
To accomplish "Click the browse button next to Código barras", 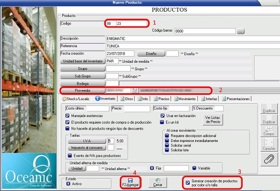I will point(241,31).
